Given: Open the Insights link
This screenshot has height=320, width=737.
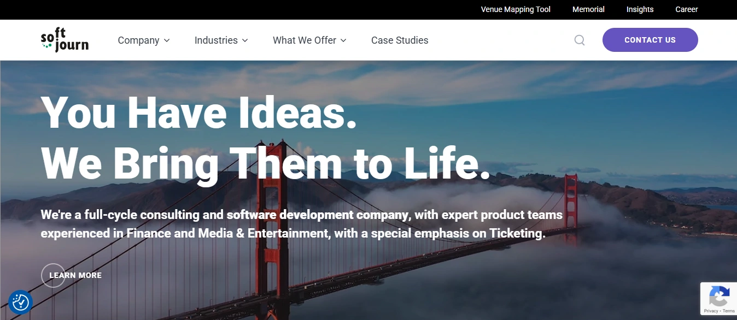Looking at the screenshot, I should click(640, 9).
